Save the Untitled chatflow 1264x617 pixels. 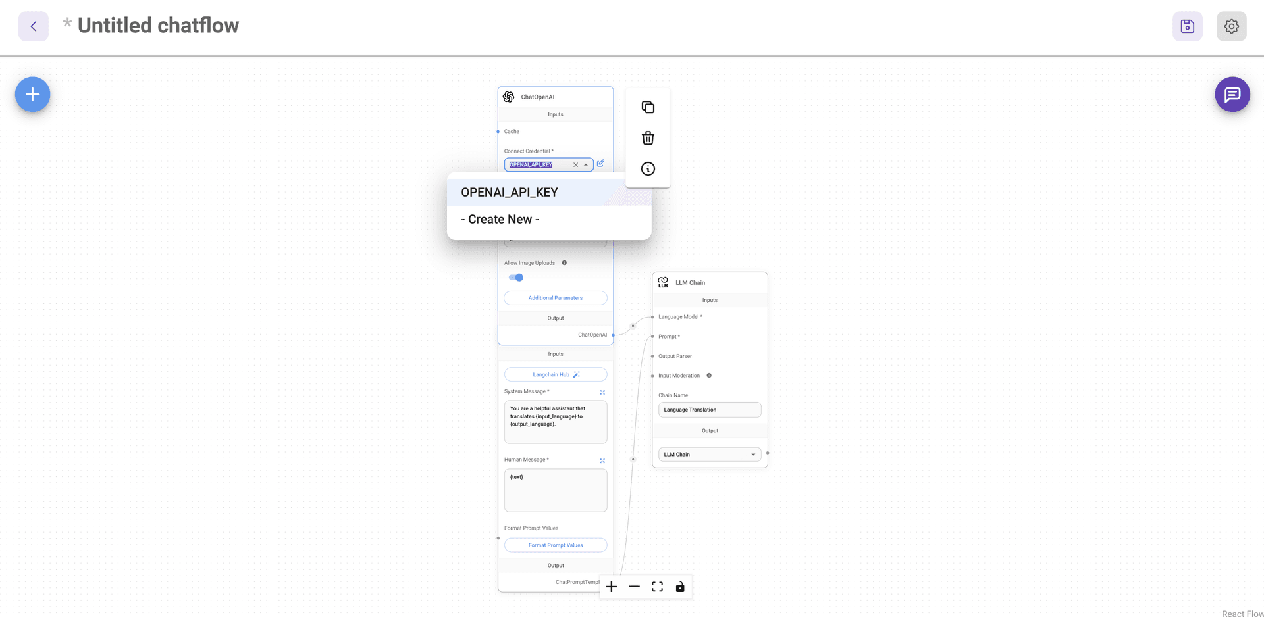(x=1187, y=26)
